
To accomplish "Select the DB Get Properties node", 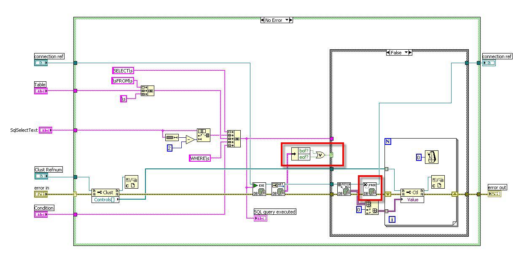I will (x=278, y=189).
